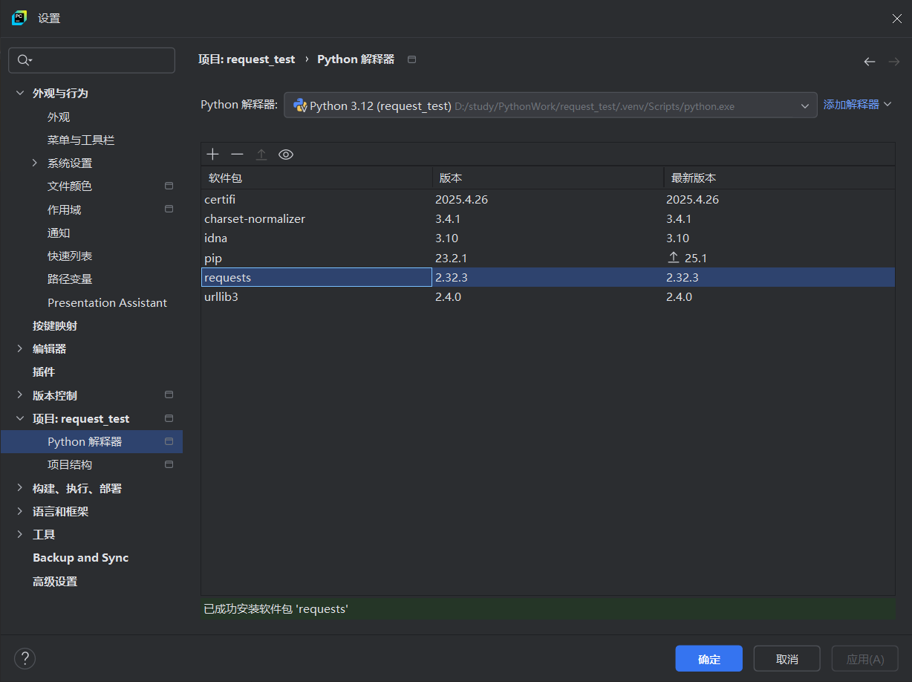Image resolution: width=912 pixels, height=682 pixels.
Task: Click the project icon next to 版本控制
Action: 169,395
